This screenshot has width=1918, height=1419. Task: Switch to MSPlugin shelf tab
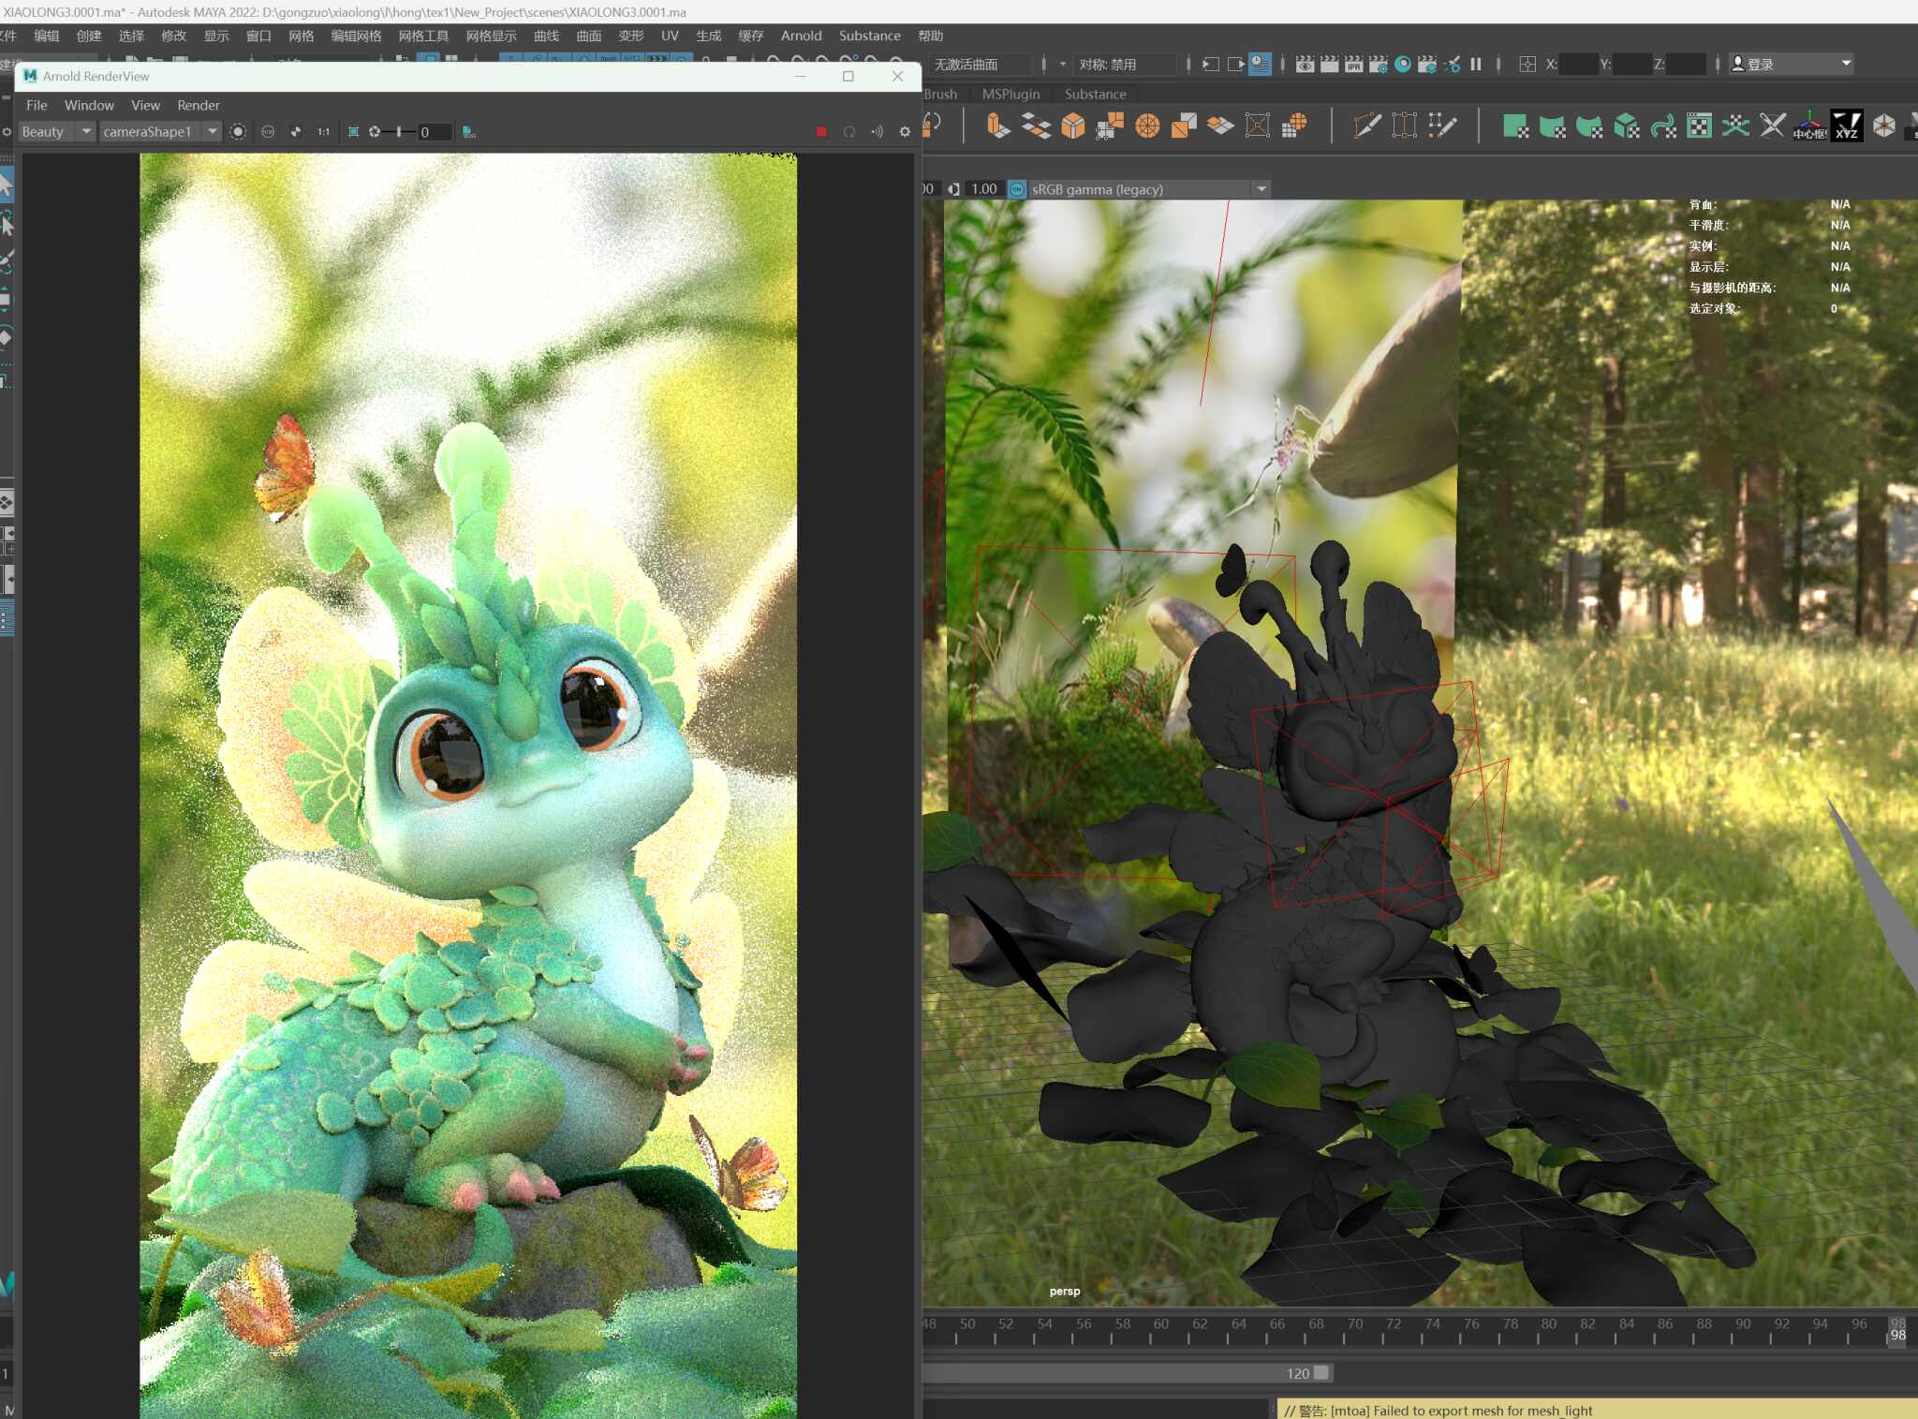coord(1011,94)
